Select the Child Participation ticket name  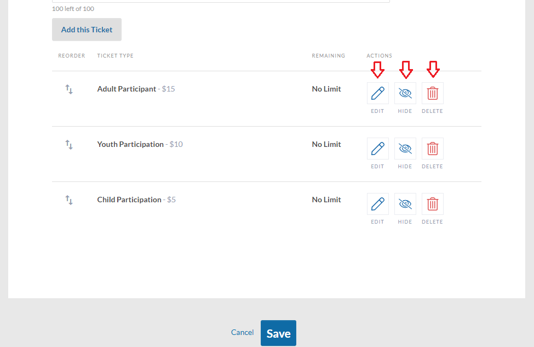[x=129, y=200]
